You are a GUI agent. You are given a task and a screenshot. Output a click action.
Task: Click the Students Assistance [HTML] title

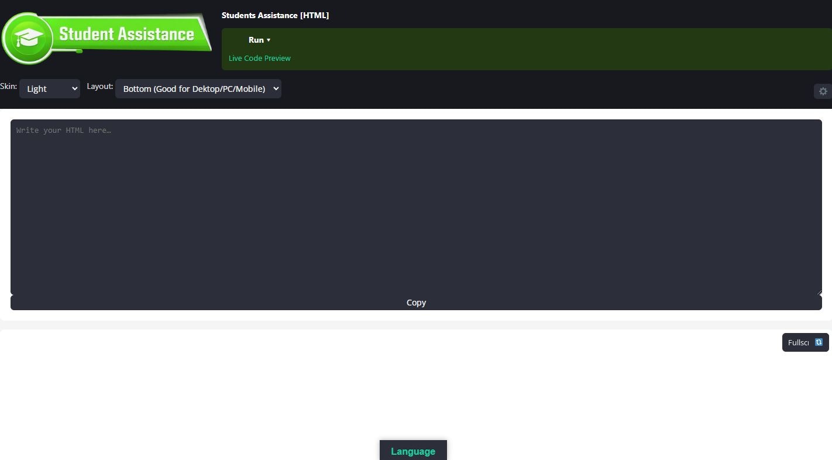pyautogui.click(x=275, y=15)
